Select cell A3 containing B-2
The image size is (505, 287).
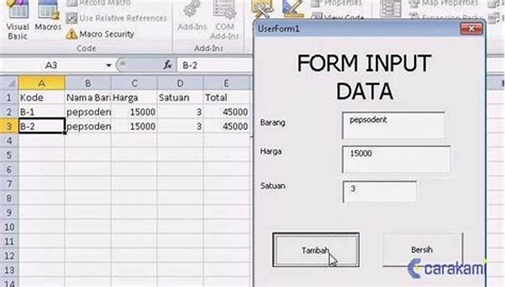[42, 126]
